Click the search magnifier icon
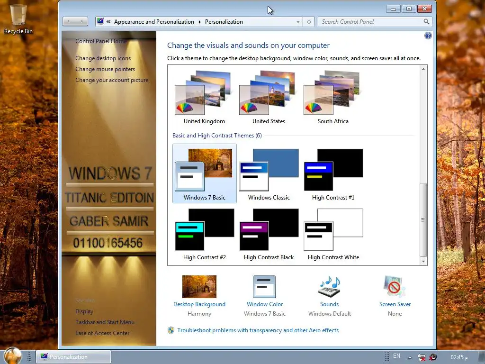 [426, 22]
